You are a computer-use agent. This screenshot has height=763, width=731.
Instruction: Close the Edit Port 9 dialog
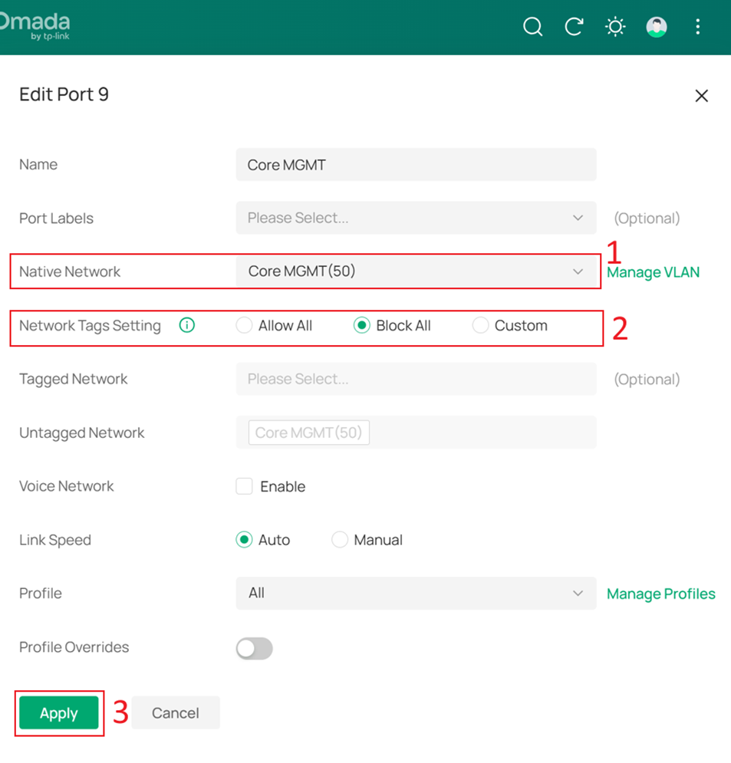coord(701,95)
